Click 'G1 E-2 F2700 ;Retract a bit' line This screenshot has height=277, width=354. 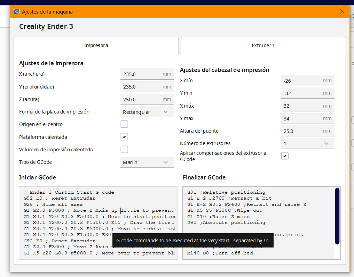point(229,199)
